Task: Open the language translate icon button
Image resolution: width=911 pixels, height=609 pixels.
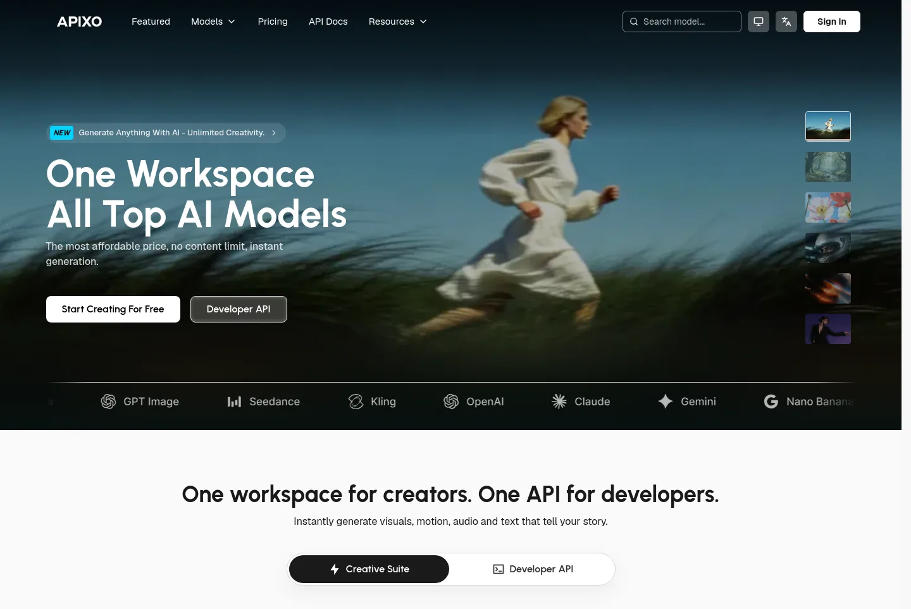Action: (786, 22)
